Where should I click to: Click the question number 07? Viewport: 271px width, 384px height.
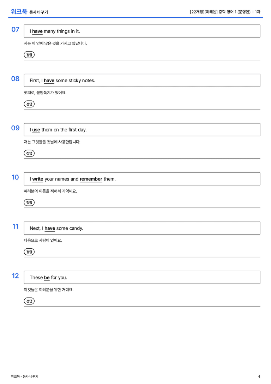(16, 29)
